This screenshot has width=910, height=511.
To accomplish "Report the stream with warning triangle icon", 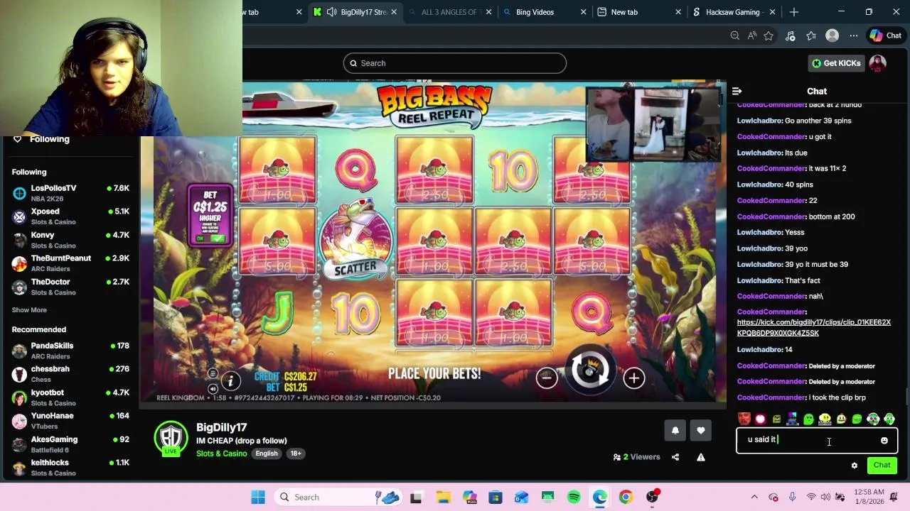I will tap(701, 457).
